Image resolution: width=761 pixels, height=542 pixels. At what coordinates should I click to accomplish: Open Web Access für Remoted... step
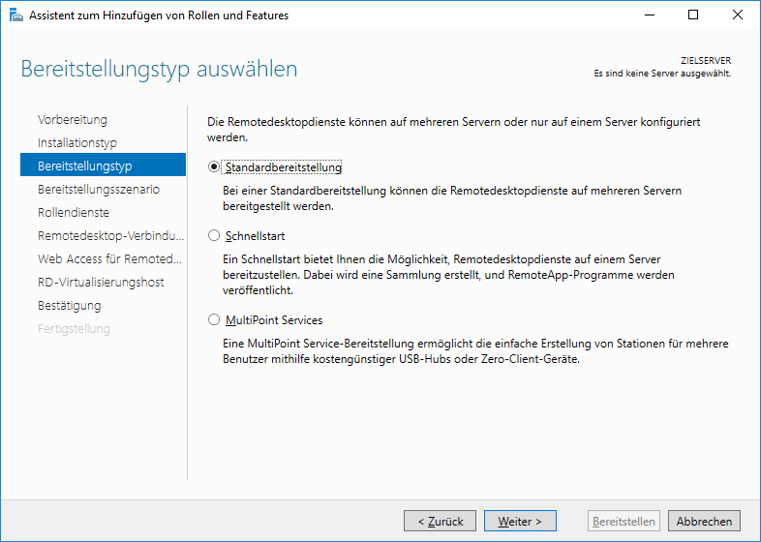[109, 259]
